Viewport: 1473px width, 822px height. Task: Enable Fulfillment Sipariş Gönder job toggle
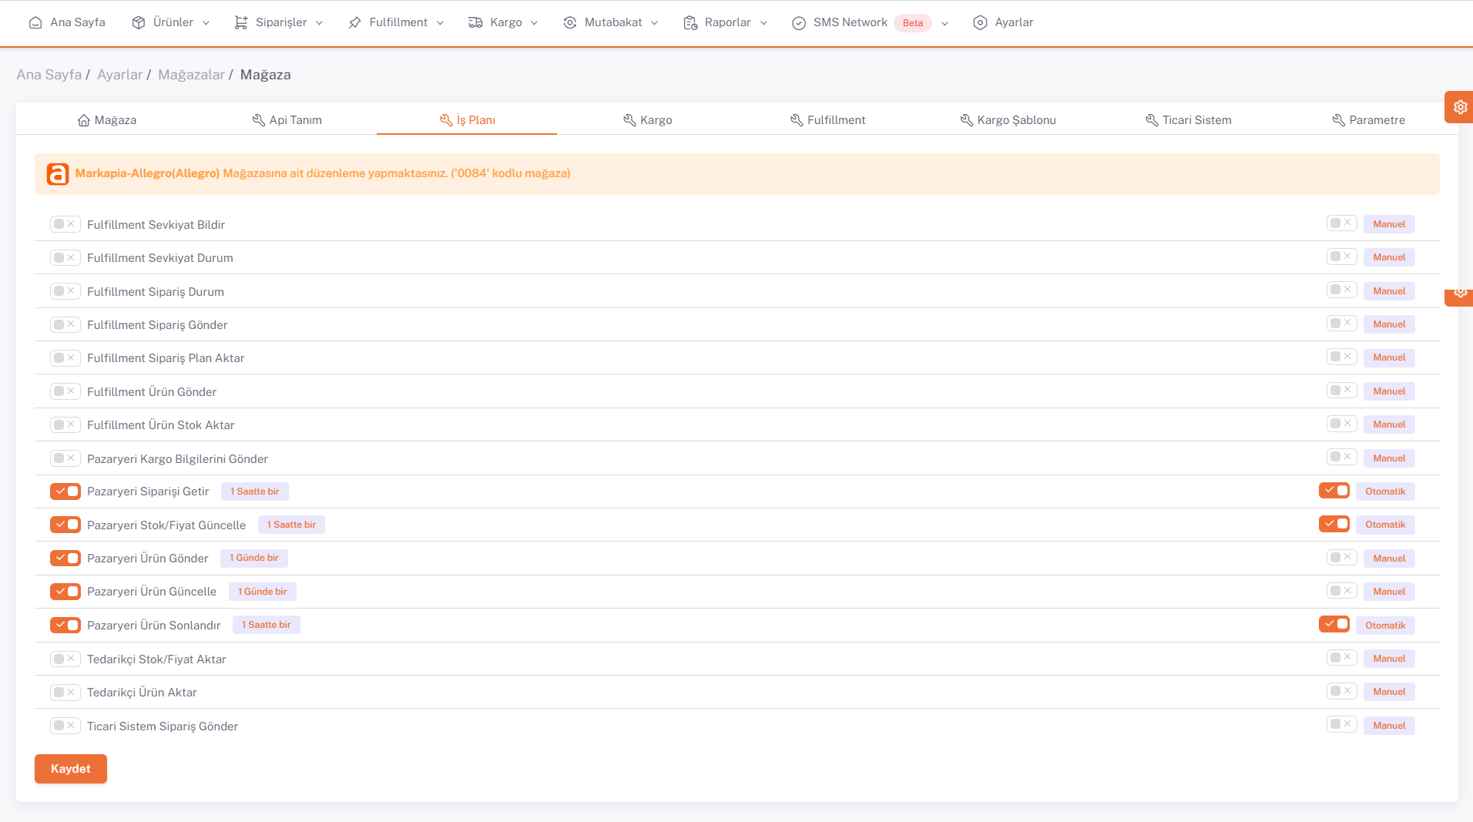point(65,324)
